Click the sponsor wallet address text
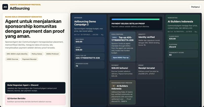204x107 pixels. 89,35
